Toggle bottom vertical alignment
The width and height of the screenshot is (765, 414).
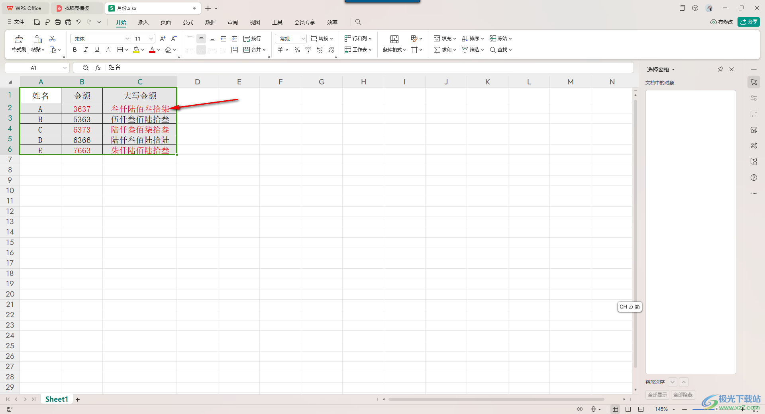[x=212, y=39]
